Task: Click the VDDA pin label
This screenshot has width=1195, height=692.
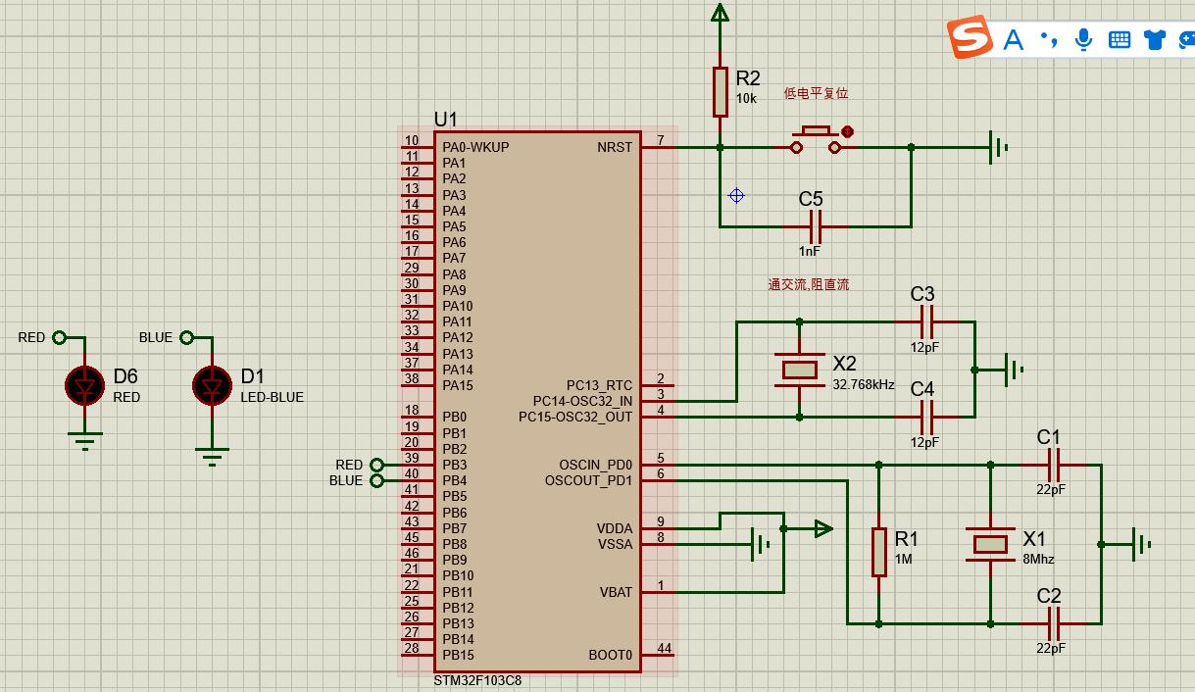Action: pos(615,528)
